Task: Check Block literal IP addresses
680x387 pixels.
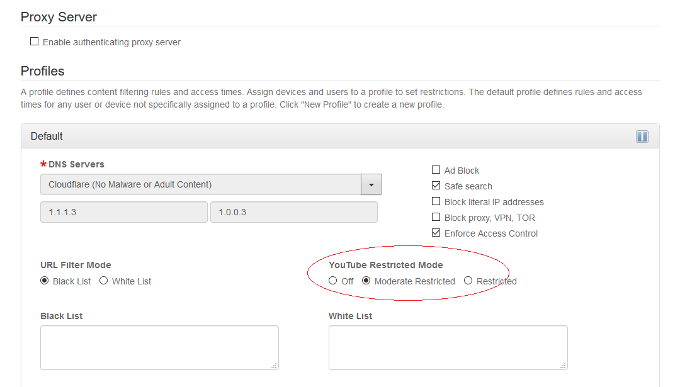Action: coord(436,201)
